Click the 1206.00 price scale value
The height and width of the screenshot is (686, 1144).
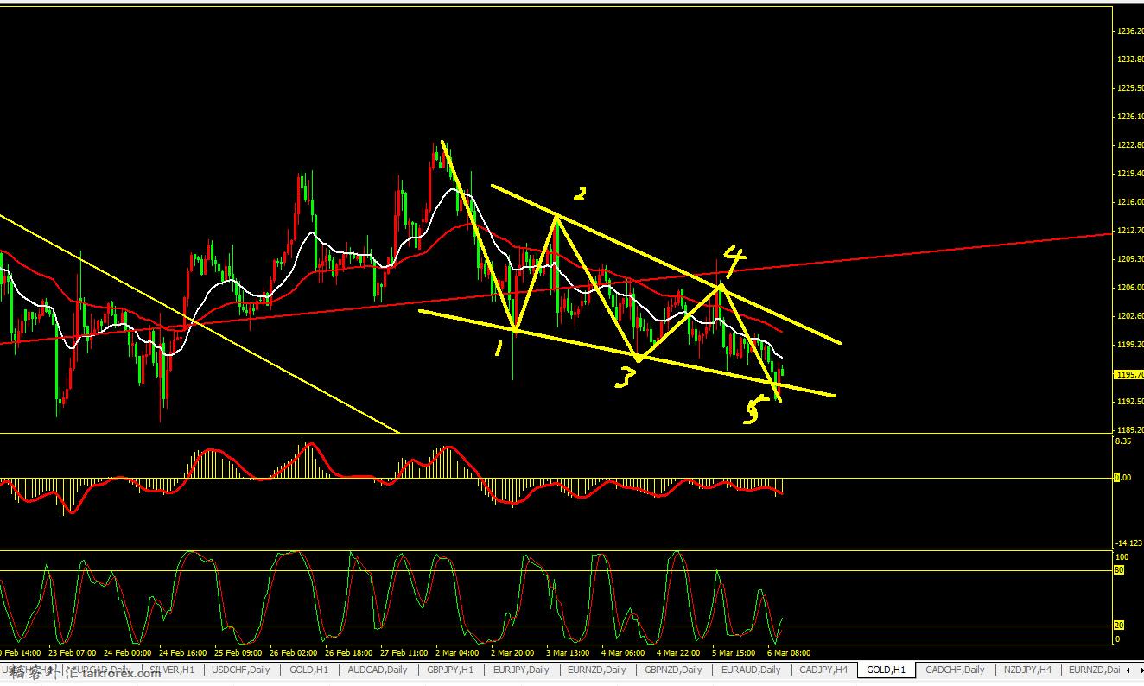click(1130, 288)
